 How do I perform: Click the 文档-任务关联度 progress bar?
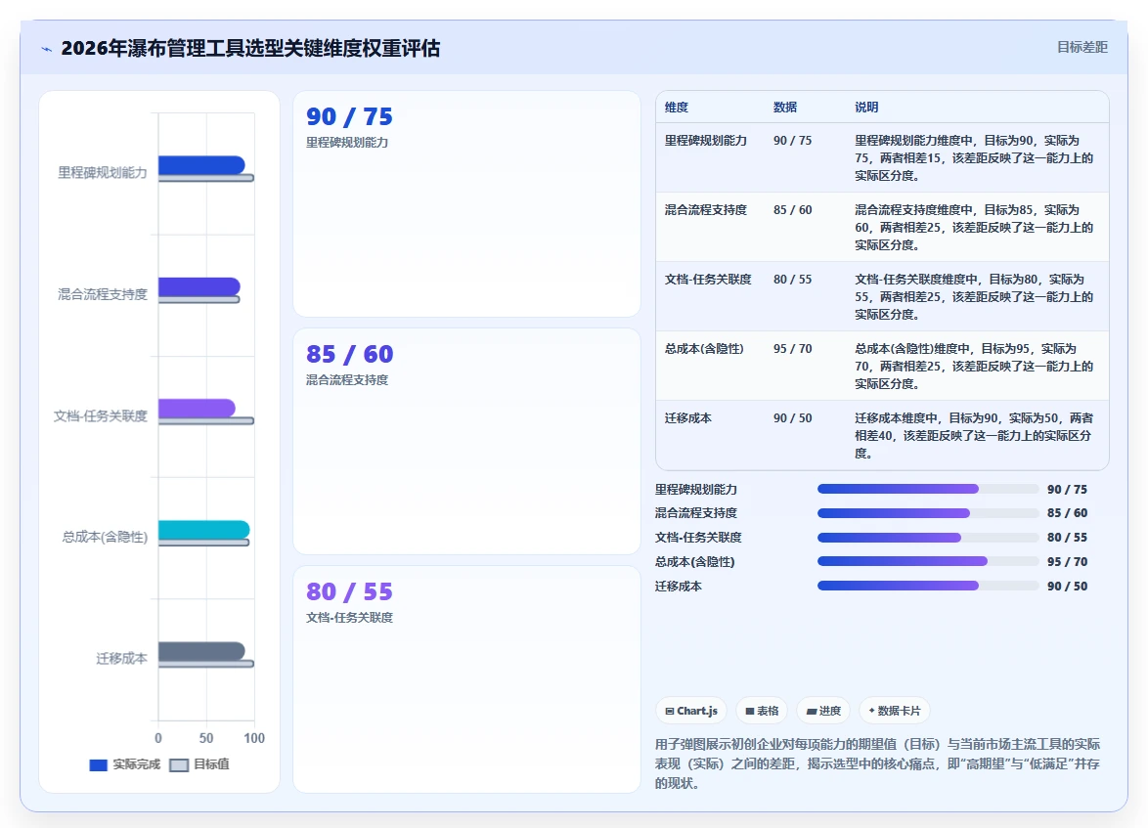point(928,538)
